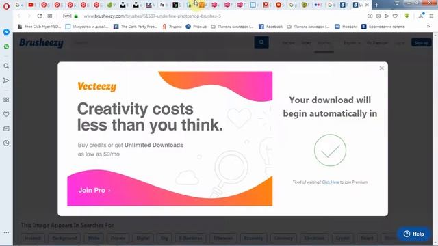The image size is (438, 246).
Task: Click the Brusheezy logo
Action: click(x=41, y=42)
